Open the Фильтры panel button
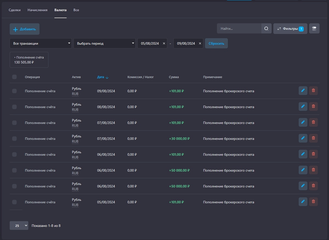This screenshot has height=240, width=329. [x=290, y=28]
